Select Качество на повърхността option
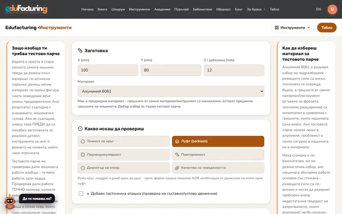 [218, 168]
